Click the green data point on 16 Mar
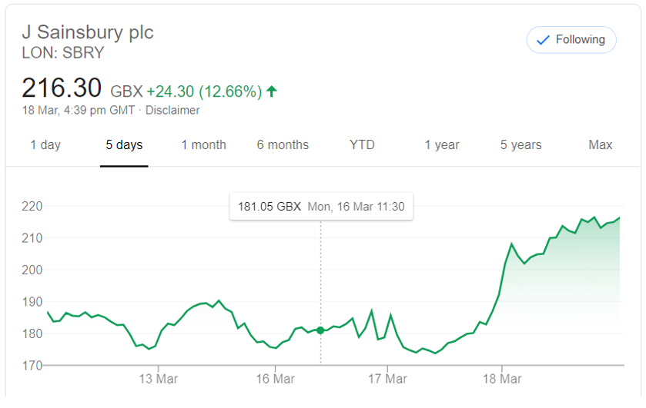The height and width of the screenshot is (408, 646). [320, 330]
